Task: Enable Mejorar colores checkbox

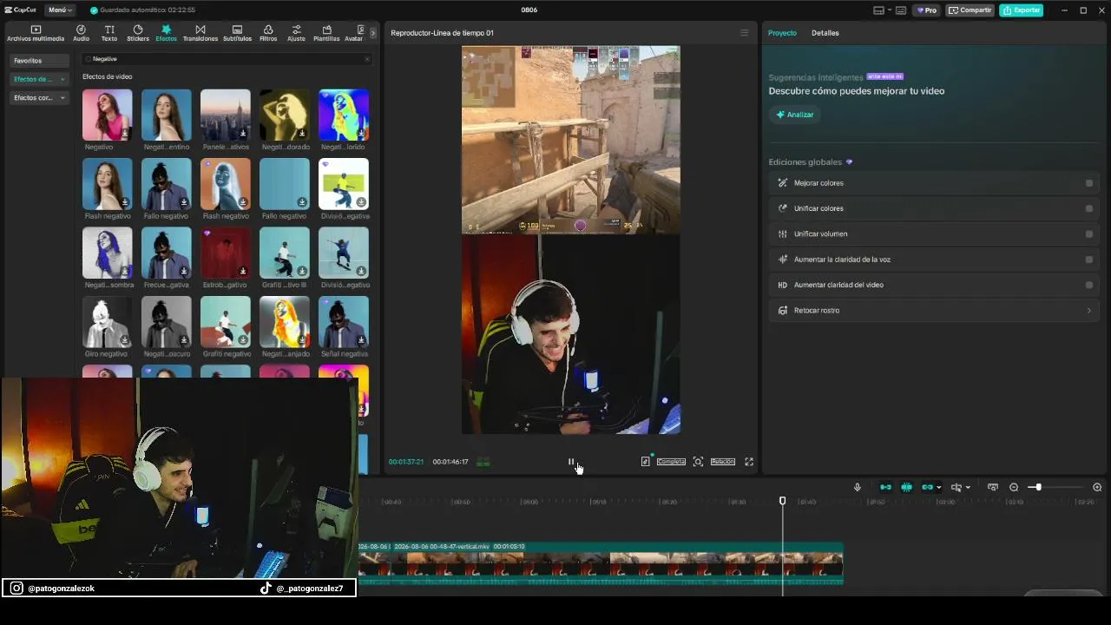Action: [x=1089, y=183]
